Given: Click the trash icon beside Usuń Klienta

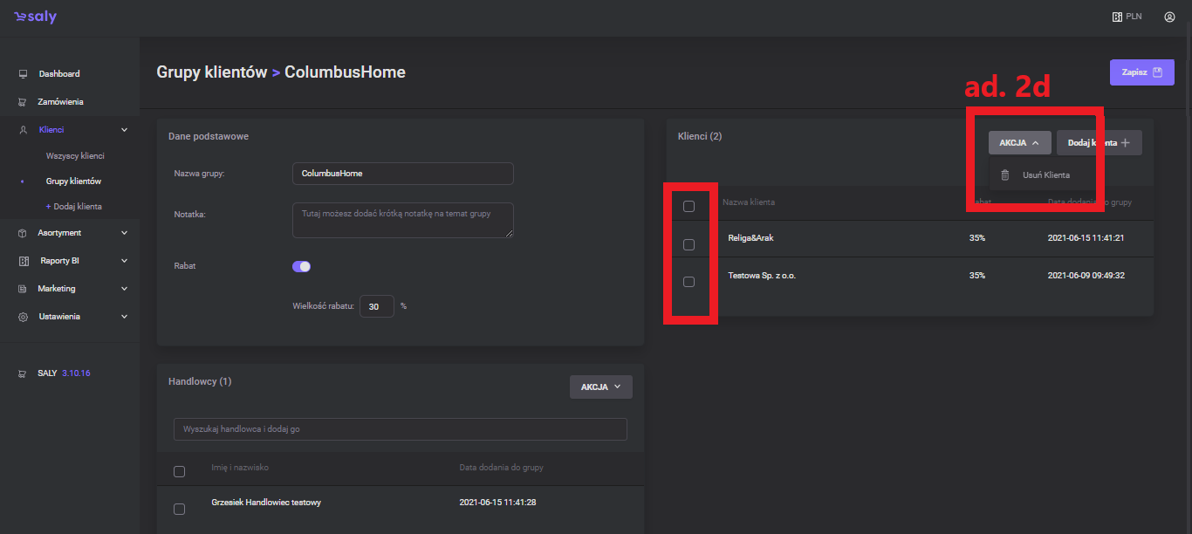Looking at the screenshot, I should point(1004,175).
